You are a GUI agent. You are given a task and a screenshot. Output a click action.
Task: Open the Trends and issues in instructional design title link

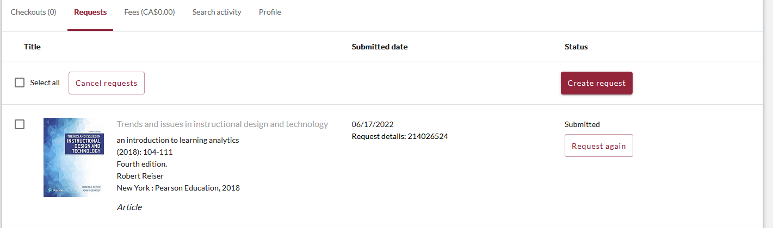coord(222,124)
